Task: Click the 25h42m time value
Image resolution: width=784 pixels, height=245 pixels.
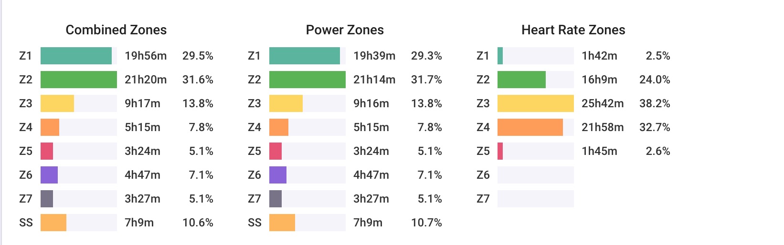Action: pyautogui.click(x=603, y=103)
